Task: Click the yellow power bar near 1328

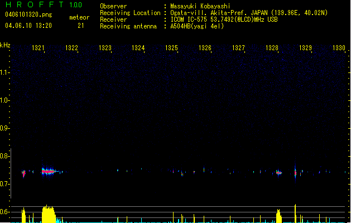Action: click(x=278, y=216)
